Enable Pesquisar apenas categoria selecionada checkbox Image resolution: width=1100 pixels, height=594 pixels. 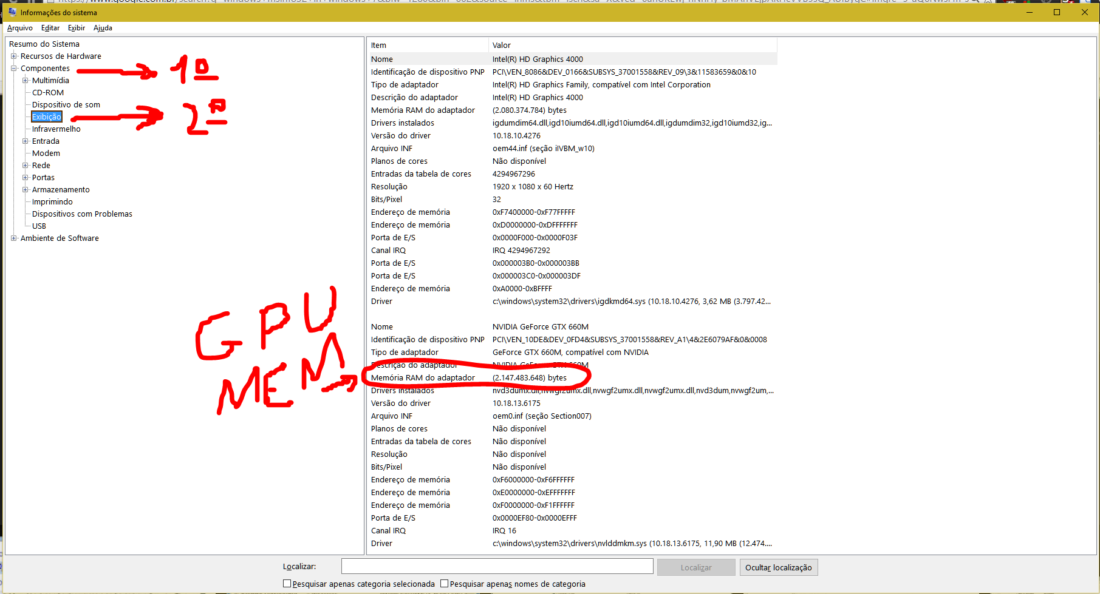click(x=287, y=584)
